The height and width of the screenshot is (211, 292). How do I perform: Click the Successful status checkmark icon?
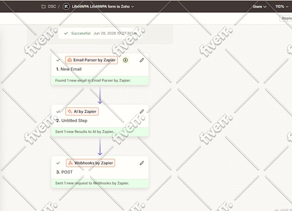[66, 33]
